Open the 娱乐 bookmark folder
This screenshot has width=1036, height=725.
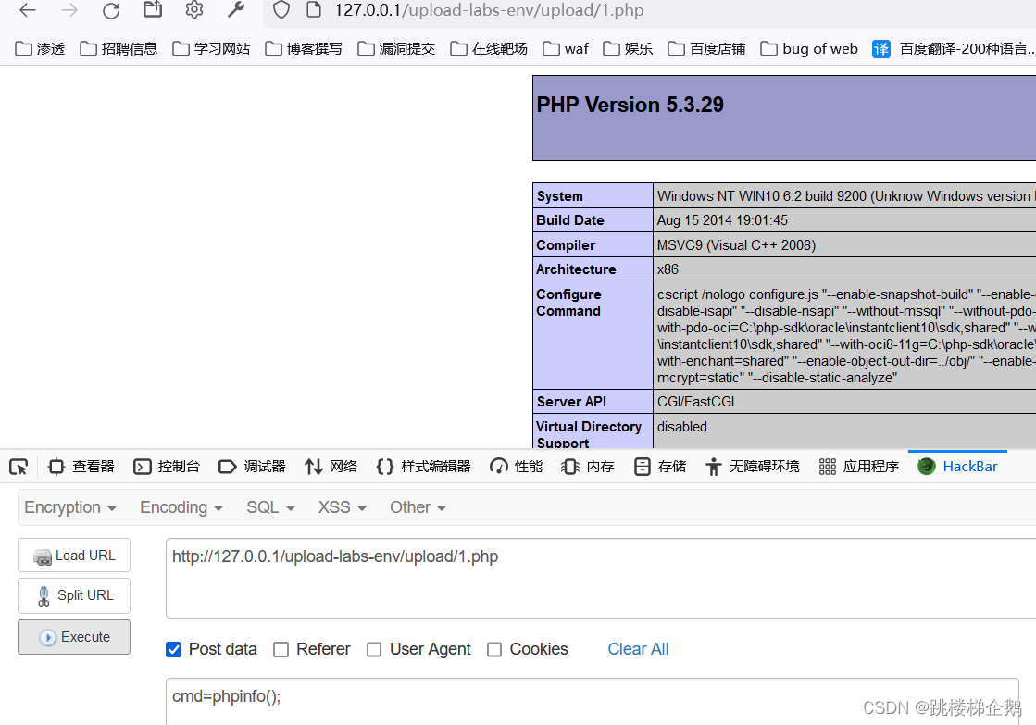[x=628, y=49]
